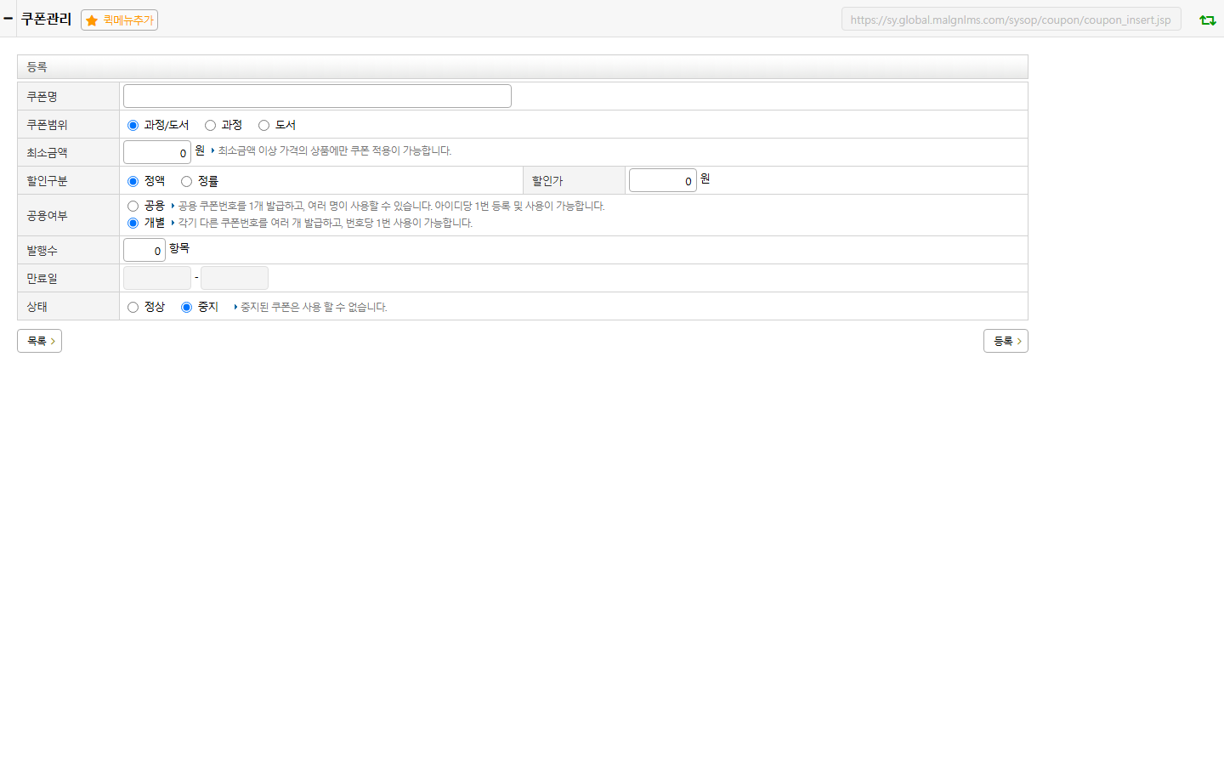Viewport: 1224px width, 765px height.
Task: Choose 정률 discount type radio
Action: [x=186, y=181]
